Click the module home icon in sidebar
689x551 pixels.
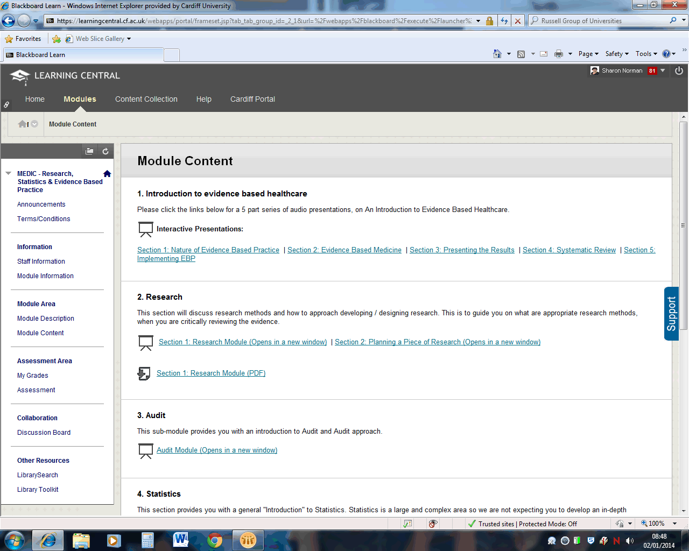click(x=107, y=174)
